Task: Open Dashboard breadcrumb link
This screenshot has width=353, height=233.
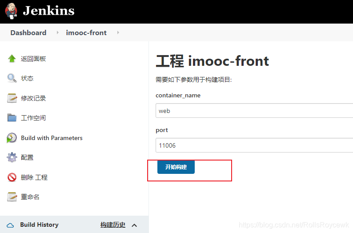Action: (28, 32)
